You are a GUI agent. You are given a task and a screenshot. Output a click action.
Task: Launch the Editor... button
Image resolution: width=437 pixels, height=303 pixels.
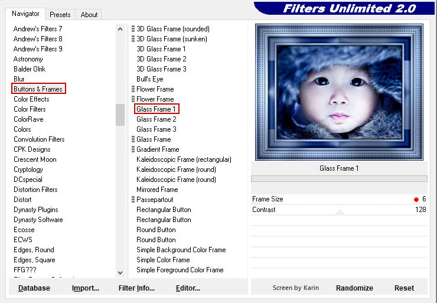[188, 288]
